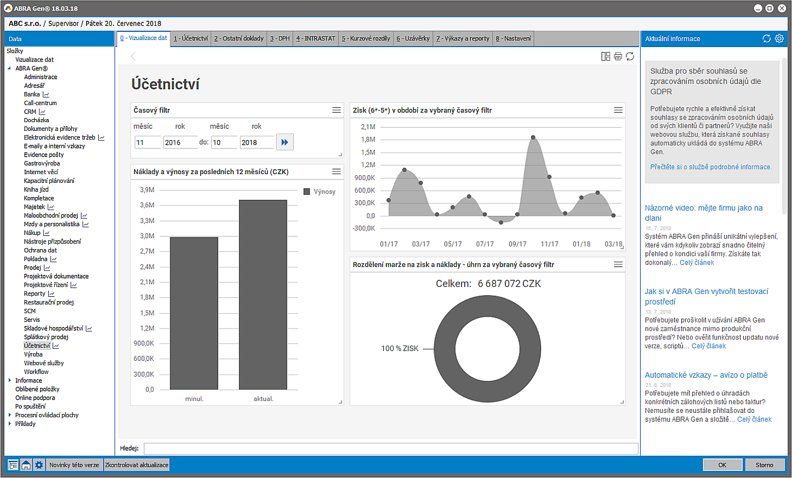This screenshot has height=478, width=792.
Task: Click the end month field containing 10
Action: 224,142
